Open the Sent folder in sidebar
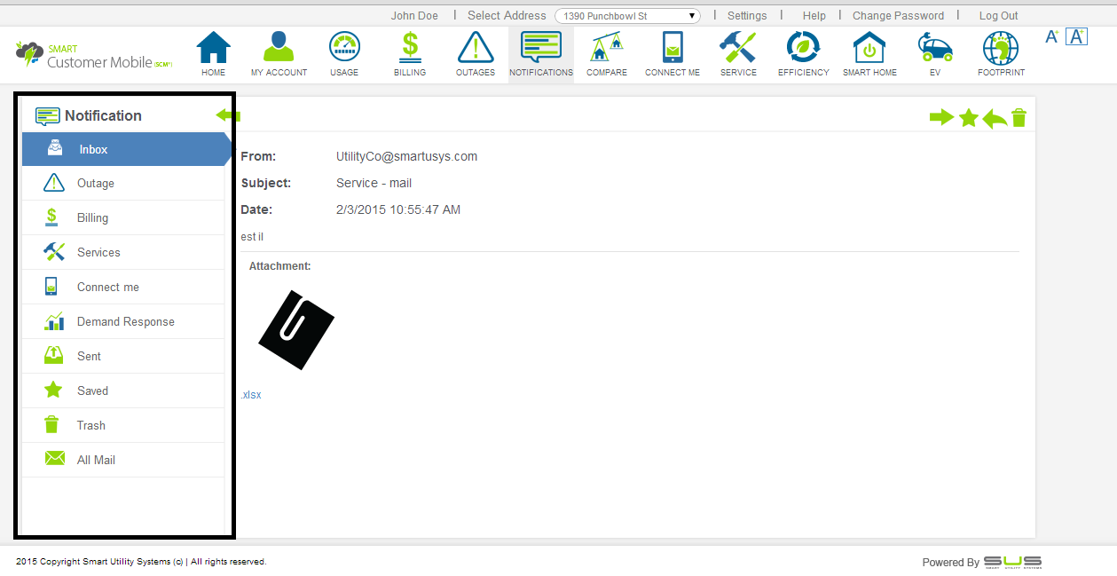Viewport: 1117px width, 576px height. point(89,356)
